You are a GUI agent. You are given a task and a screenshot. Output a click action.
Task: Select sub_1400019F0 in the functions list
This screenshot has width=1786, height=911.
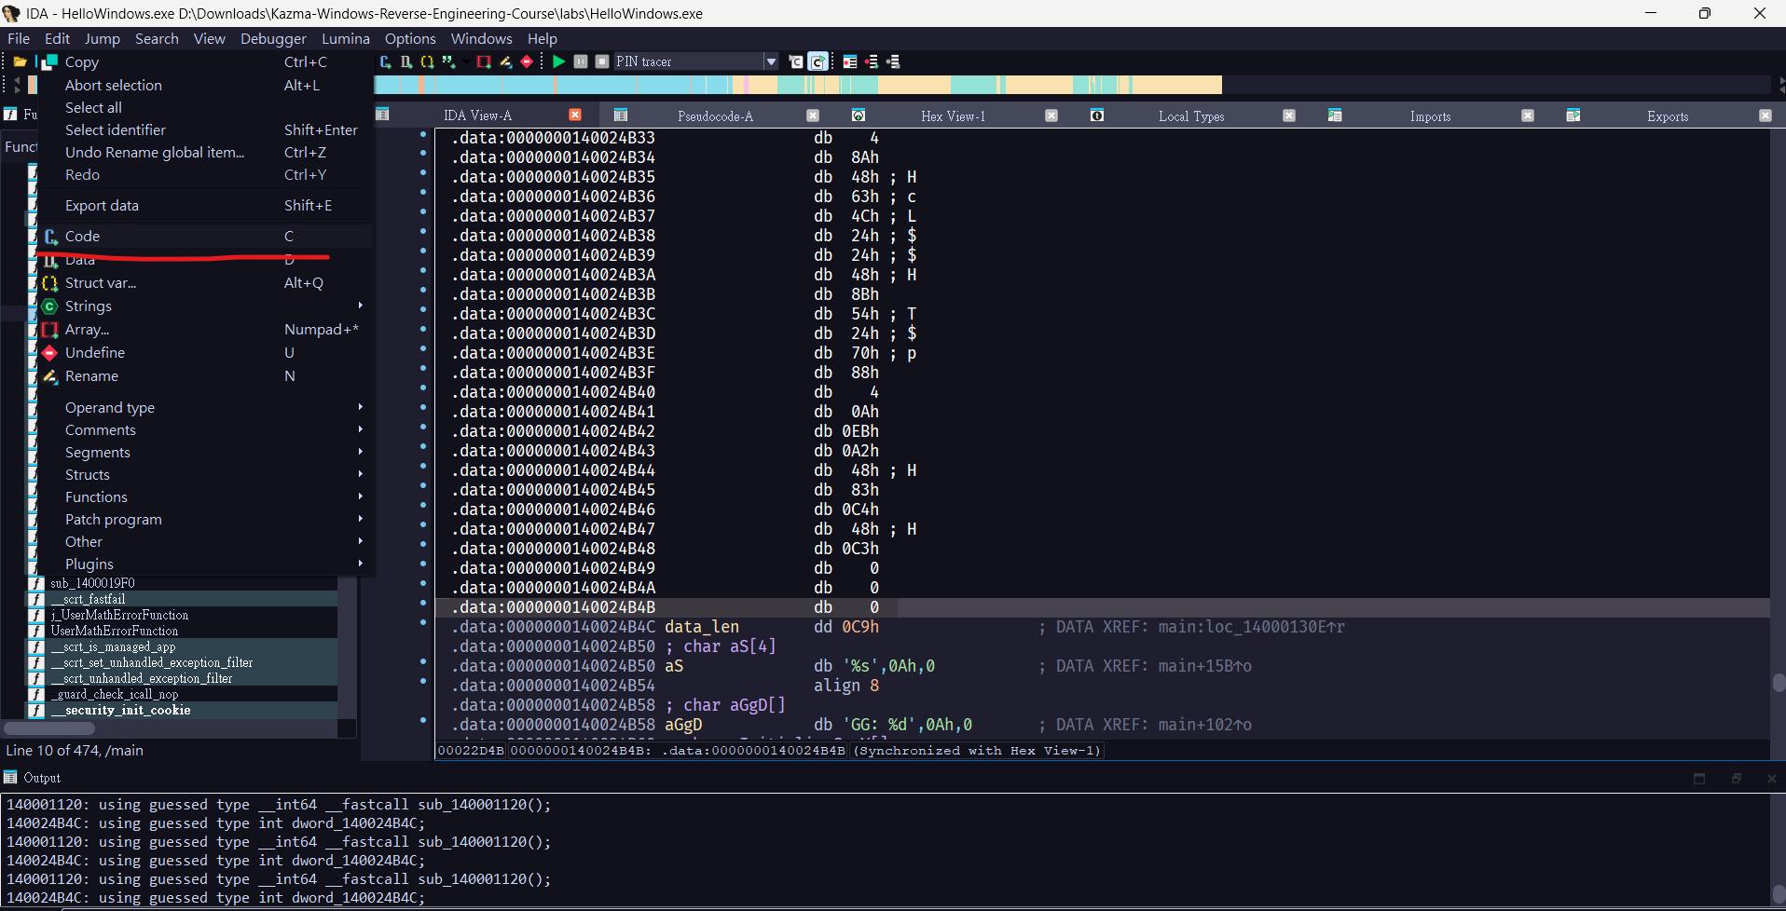pos(92,583)
